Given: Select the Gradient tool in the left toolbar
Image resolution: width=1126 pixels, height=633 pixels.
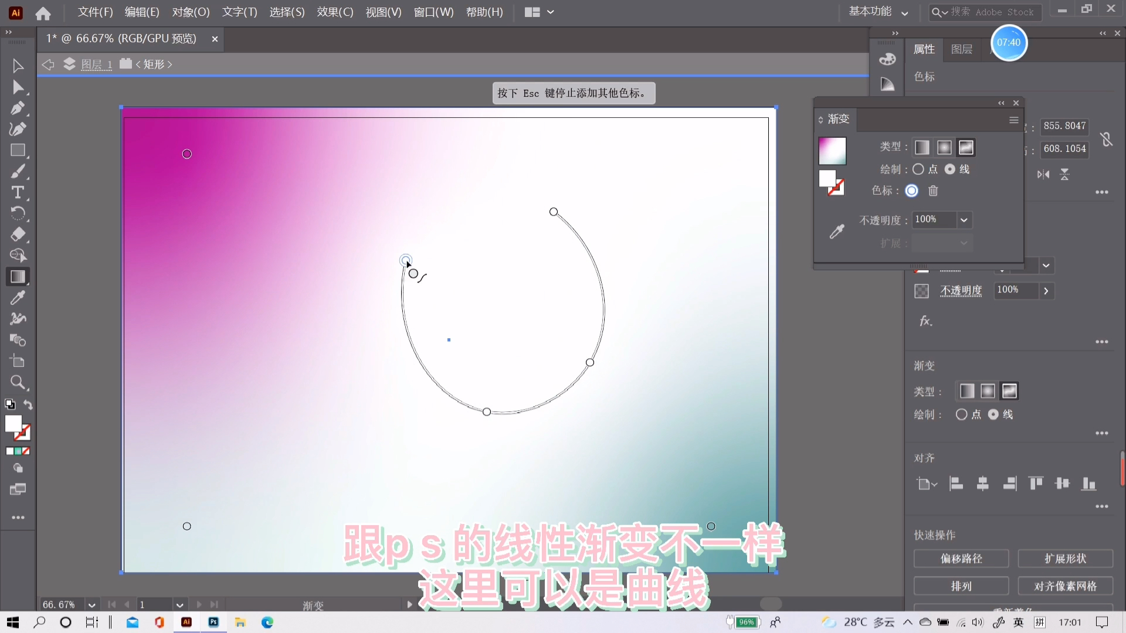Looking at the screenshot, I should coord(18,277).
